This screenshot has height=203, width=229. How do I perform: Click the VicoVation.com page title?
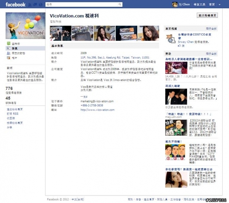(x=74, y=16)
